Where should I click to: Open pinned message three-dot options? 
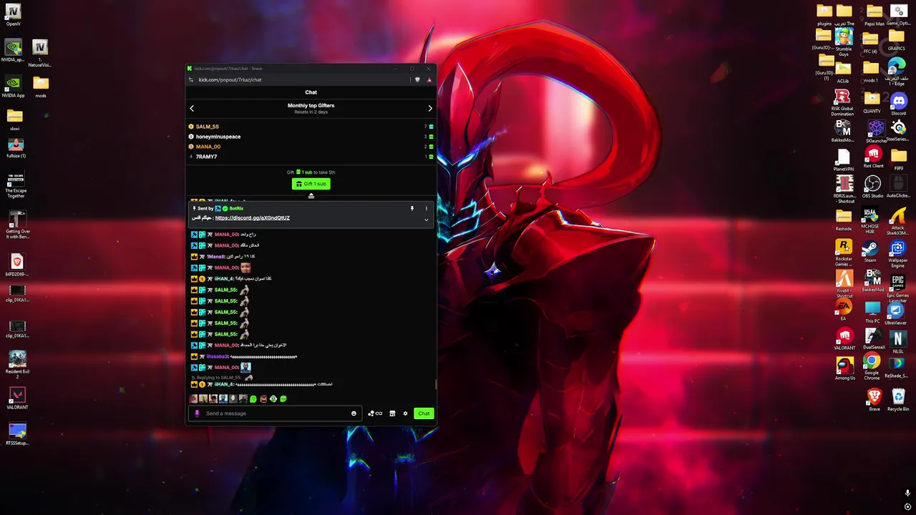[x=427, y=208]
